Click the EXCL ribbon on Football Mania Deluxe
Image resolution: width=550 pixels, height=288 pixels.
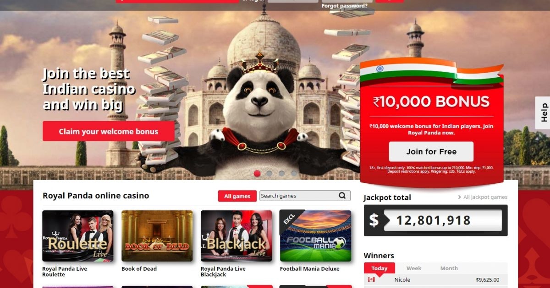pyautogui.click(x=289, y=219)
